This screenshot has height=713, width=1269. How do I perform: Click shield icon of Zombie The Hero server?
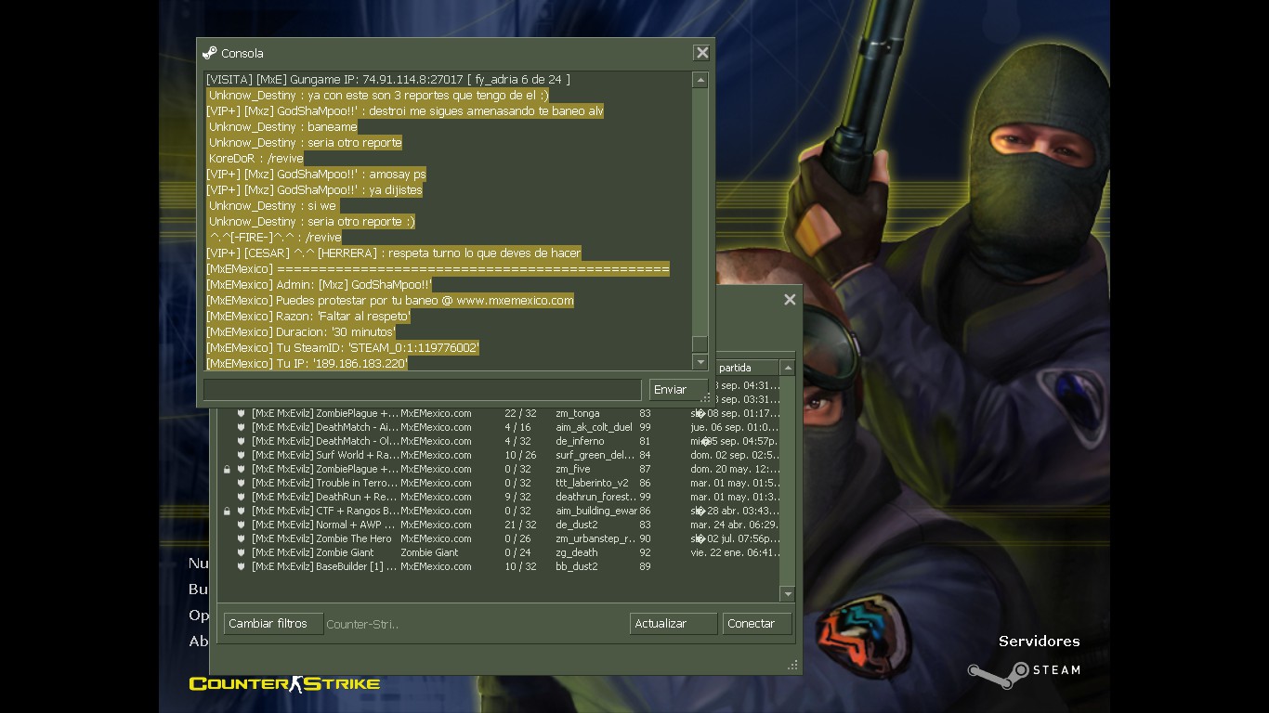click(241, 538)
